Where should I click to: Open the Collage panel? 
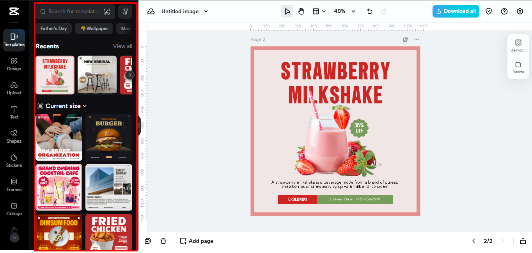[14, 209]
